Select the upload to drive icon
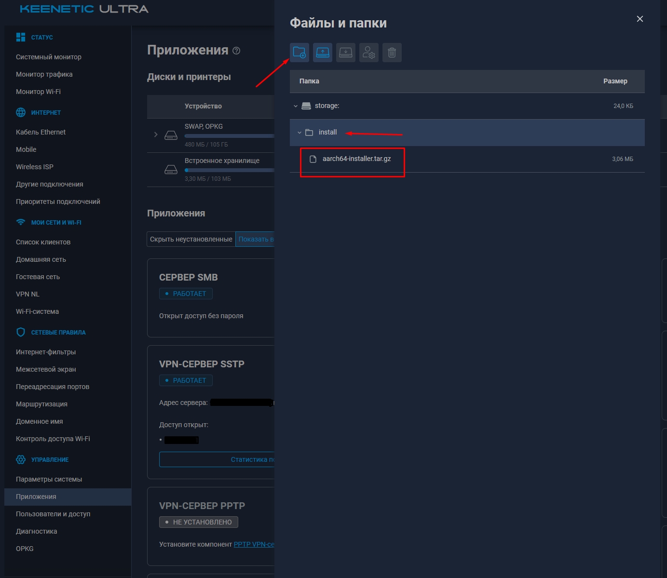 tap(322, 53)
